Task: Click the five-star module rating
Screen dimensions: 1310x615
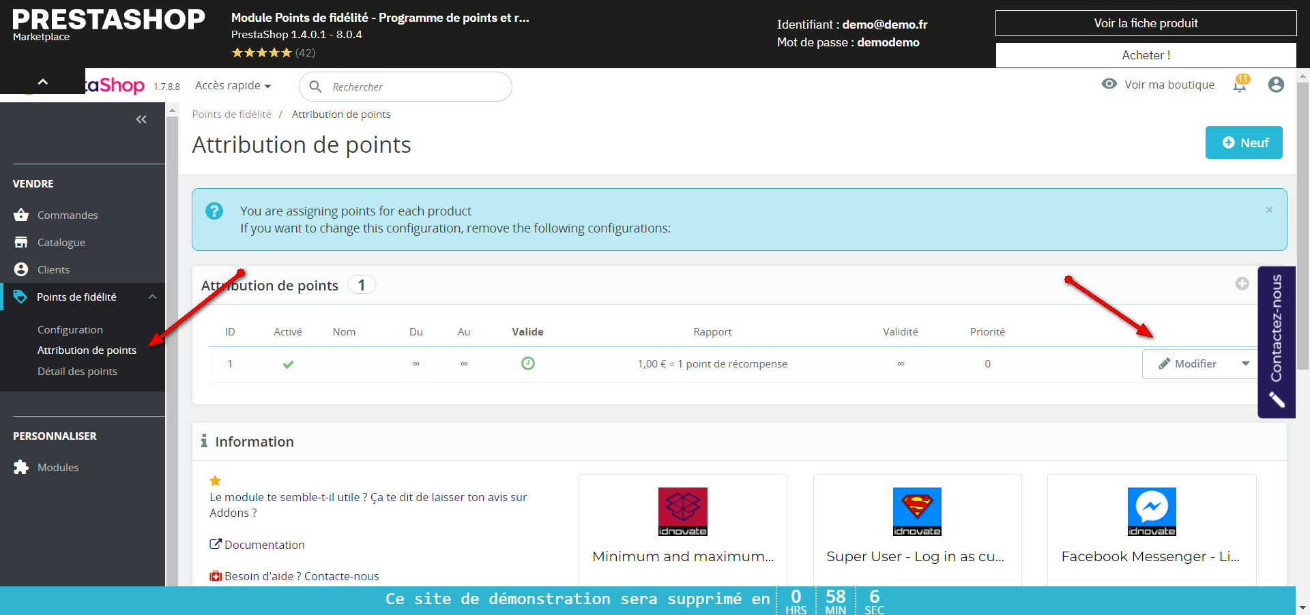Action: (x=261, y=52)
